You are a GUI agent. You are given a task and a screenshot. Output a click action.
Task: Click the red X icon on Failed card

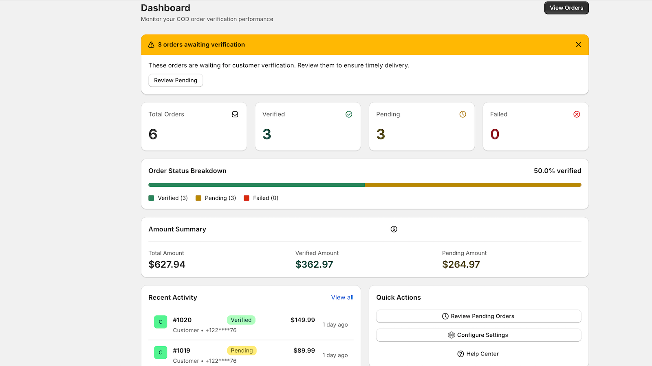click(x=577, y=114)
